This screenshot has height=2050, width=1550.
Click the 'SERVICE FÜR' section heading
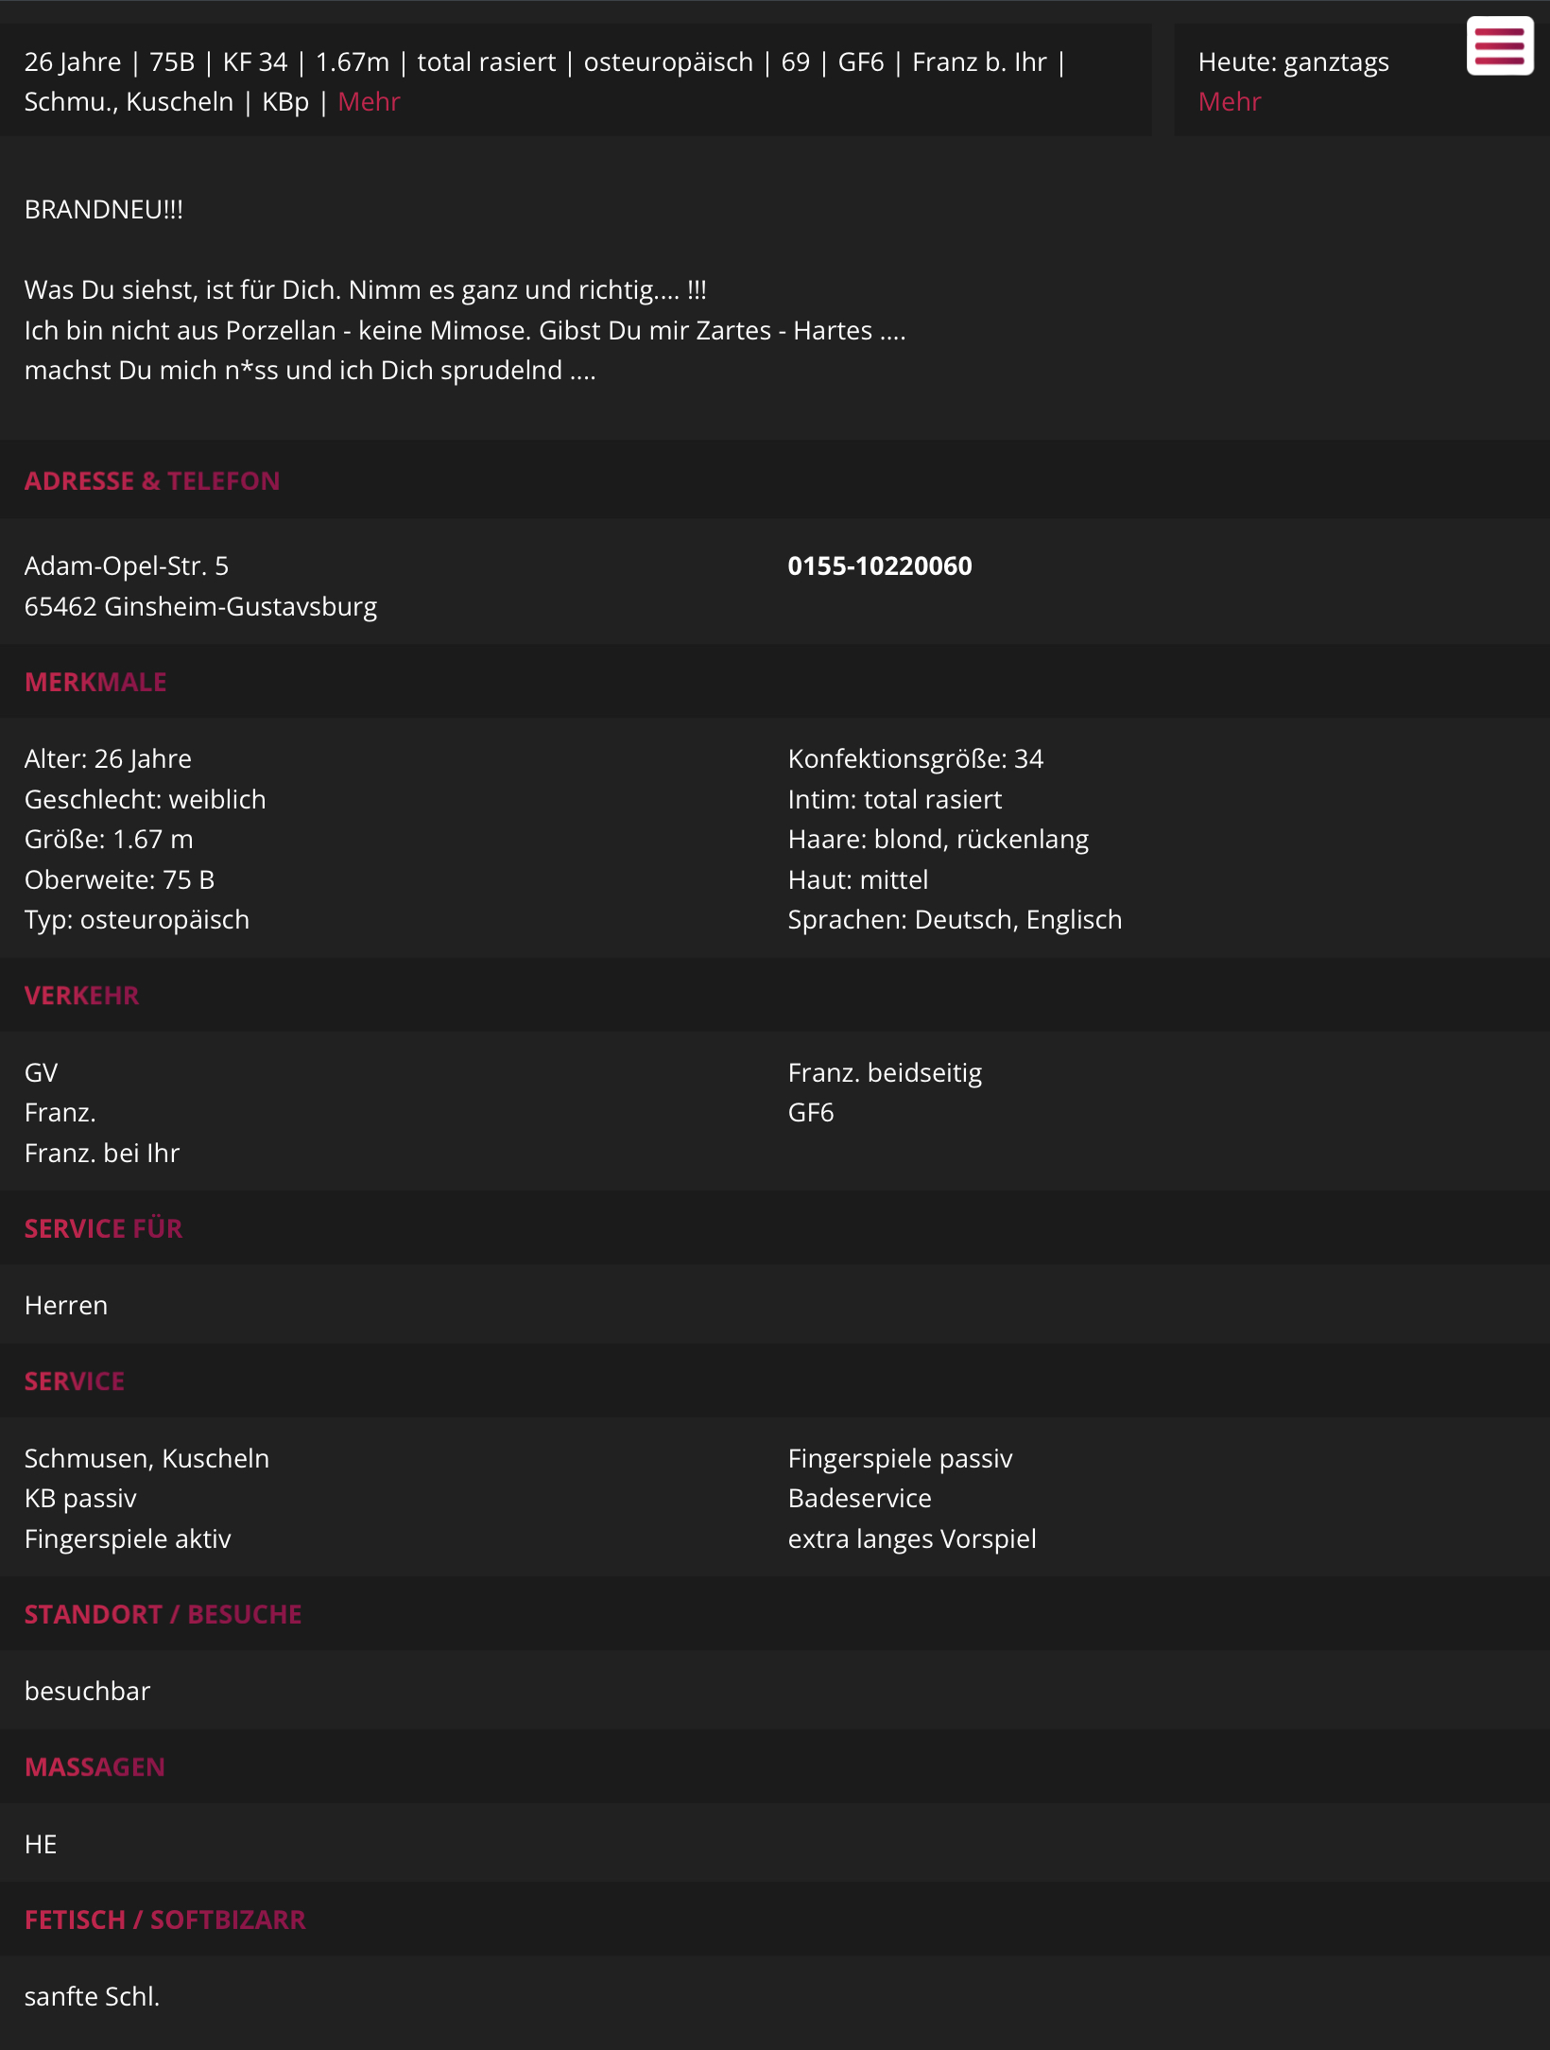pos(104,1229)
